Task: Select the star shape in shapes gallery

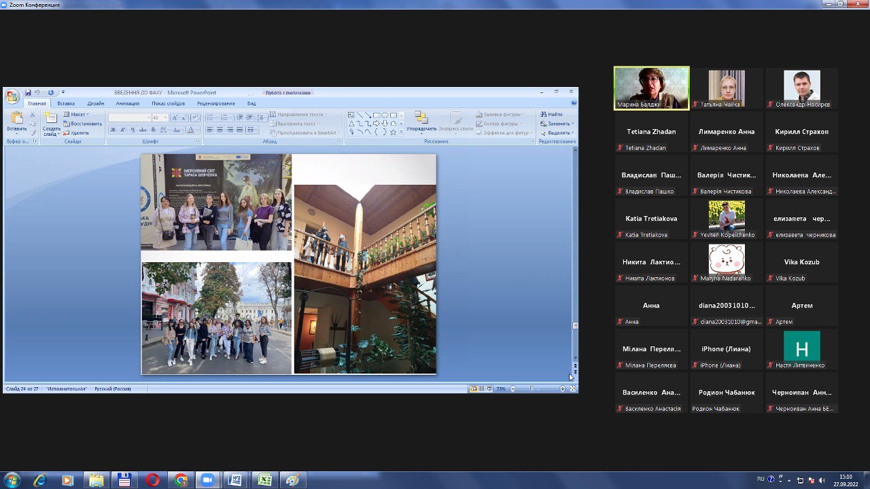Action: coord(393,132)
